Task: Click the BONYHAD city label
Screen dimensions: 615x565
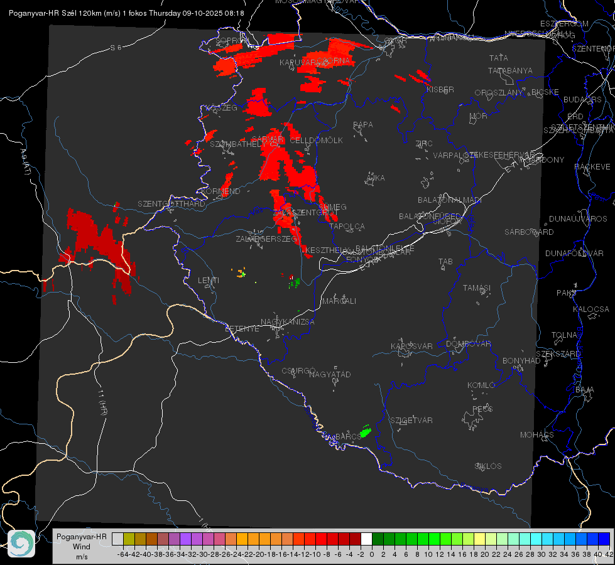Action: 521,361
